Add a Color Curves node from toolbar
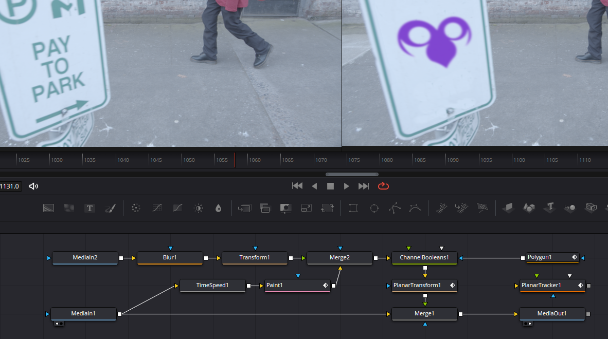The image size is (608, 339). pyautogui.click(x=157, y=208)
